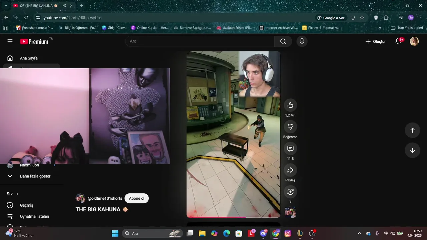The width and height of the screenshot is (427, 240).
Task: Open Chrome tab search dropdown
Action: point(6,6)
